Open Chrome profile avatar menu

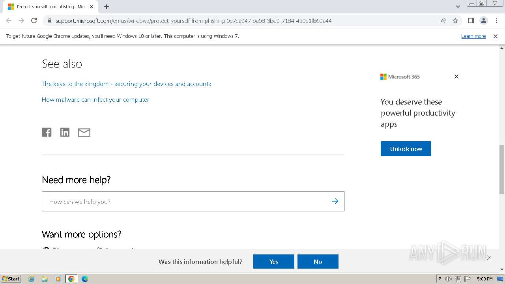483,21
